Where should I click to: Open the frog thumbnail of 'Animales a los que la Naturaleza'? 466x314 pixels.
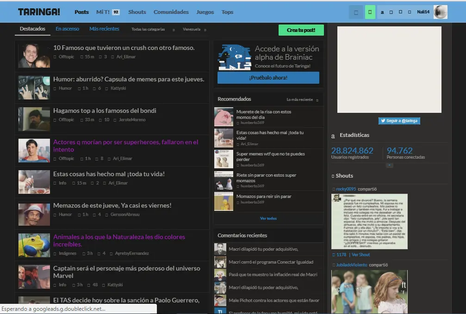[34, 246]
